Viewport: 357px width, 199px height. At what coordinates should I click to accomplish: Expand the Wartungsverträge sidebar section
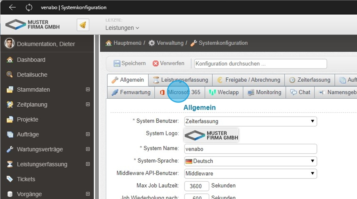pos(88,149)
